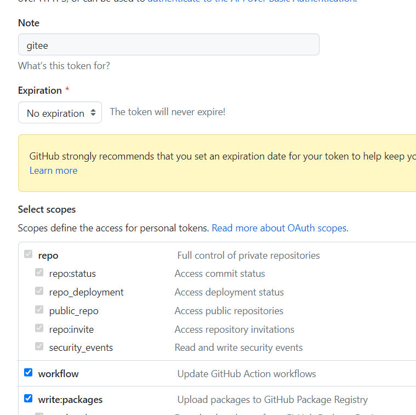The width and height of the screenshot is (416, 415).
Task: Click the 'What's this token for?' hint
Action: pos(64,66)
